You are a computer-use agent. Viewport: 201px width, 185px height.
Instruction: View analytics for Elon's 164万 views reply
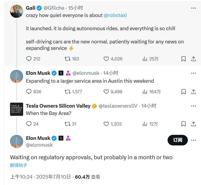pos(145,91)
